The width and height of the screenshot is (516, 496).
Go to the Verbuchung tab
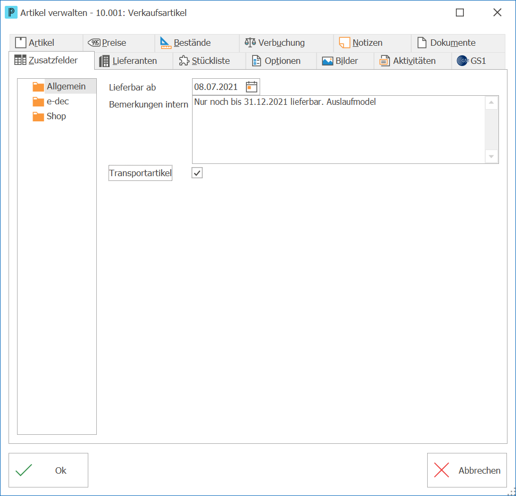tap(286, 43)
